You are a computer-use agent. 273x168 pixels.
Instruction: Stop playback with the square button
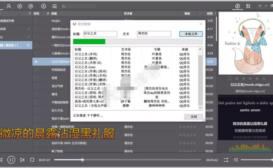click(x=32, y=160)
